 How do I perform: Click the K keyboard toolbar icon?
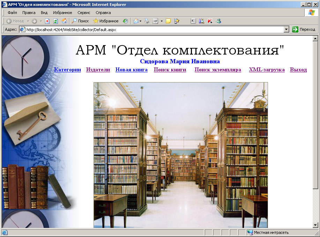click(x=193, y=21)
